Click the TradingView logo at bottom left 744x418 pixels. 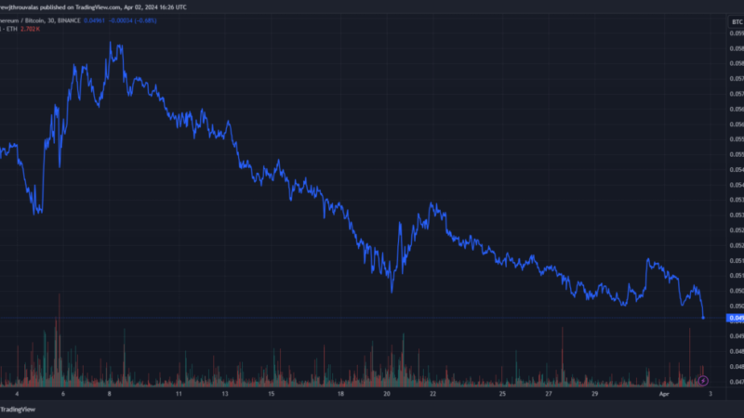[18, 410]
